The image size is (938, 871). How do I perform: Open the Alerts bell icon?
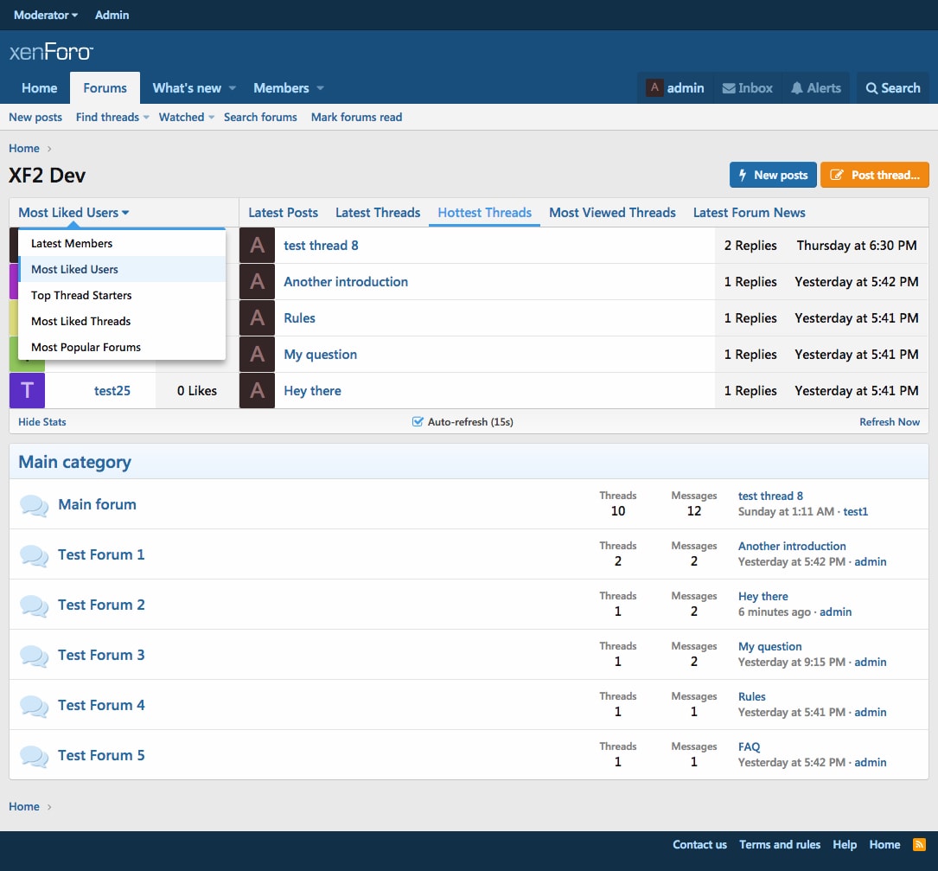click(x=796, y=88)
